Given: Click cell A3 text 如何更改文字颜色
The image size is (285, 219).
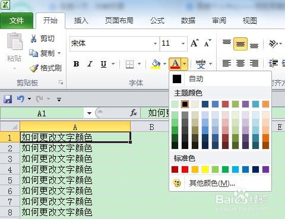Looking at the screenshot, I should pyautogui.click(x=57, y=158).
